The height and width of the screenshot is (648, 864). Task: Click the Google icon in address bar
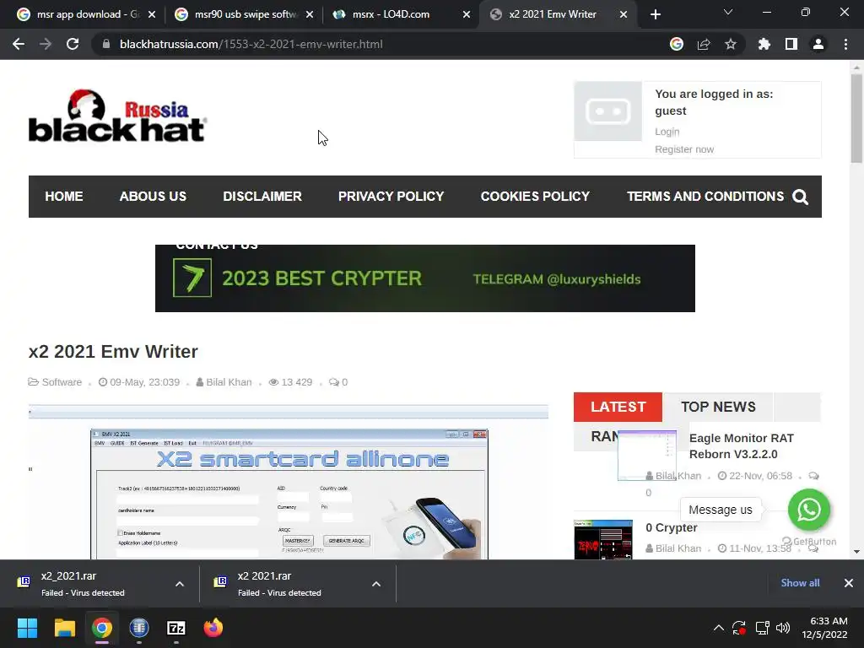coord(677,44)
